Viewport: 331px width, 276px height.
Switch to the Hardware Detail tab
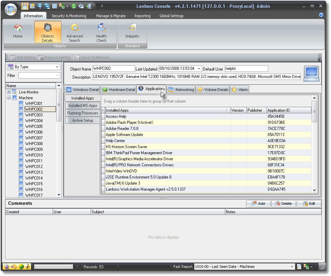click(118, 89)
